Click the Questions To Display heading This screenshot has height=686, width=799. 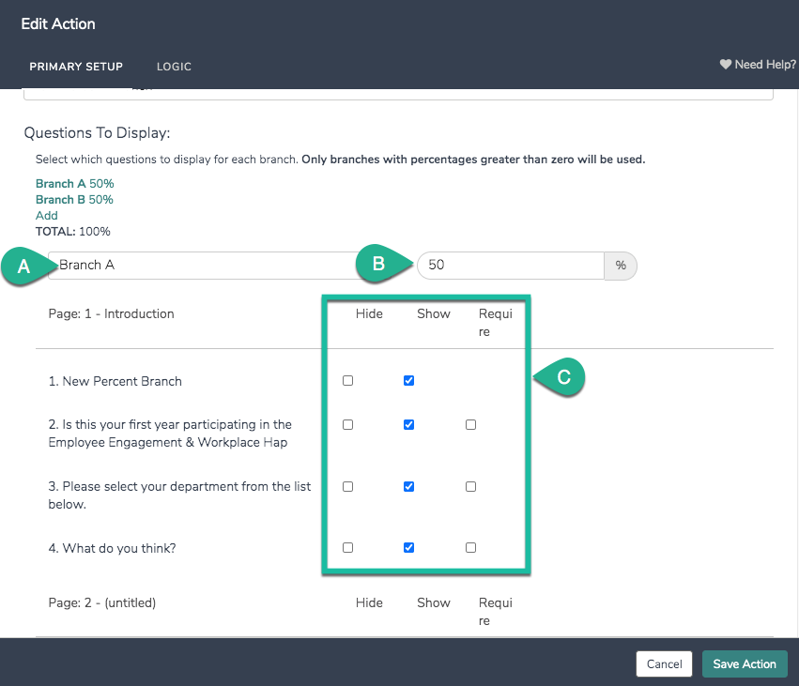97,133
